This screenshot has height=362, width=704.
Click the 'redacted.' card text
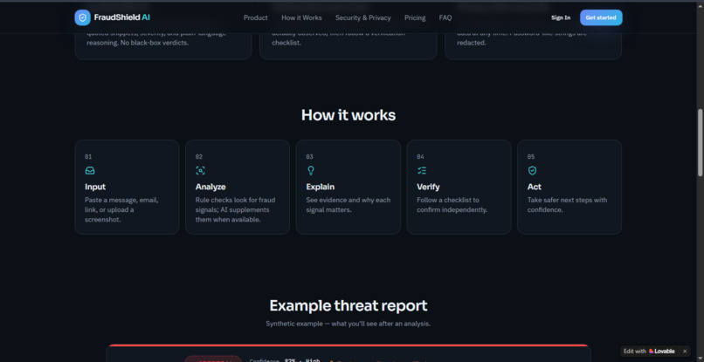[x=472, y=43]
